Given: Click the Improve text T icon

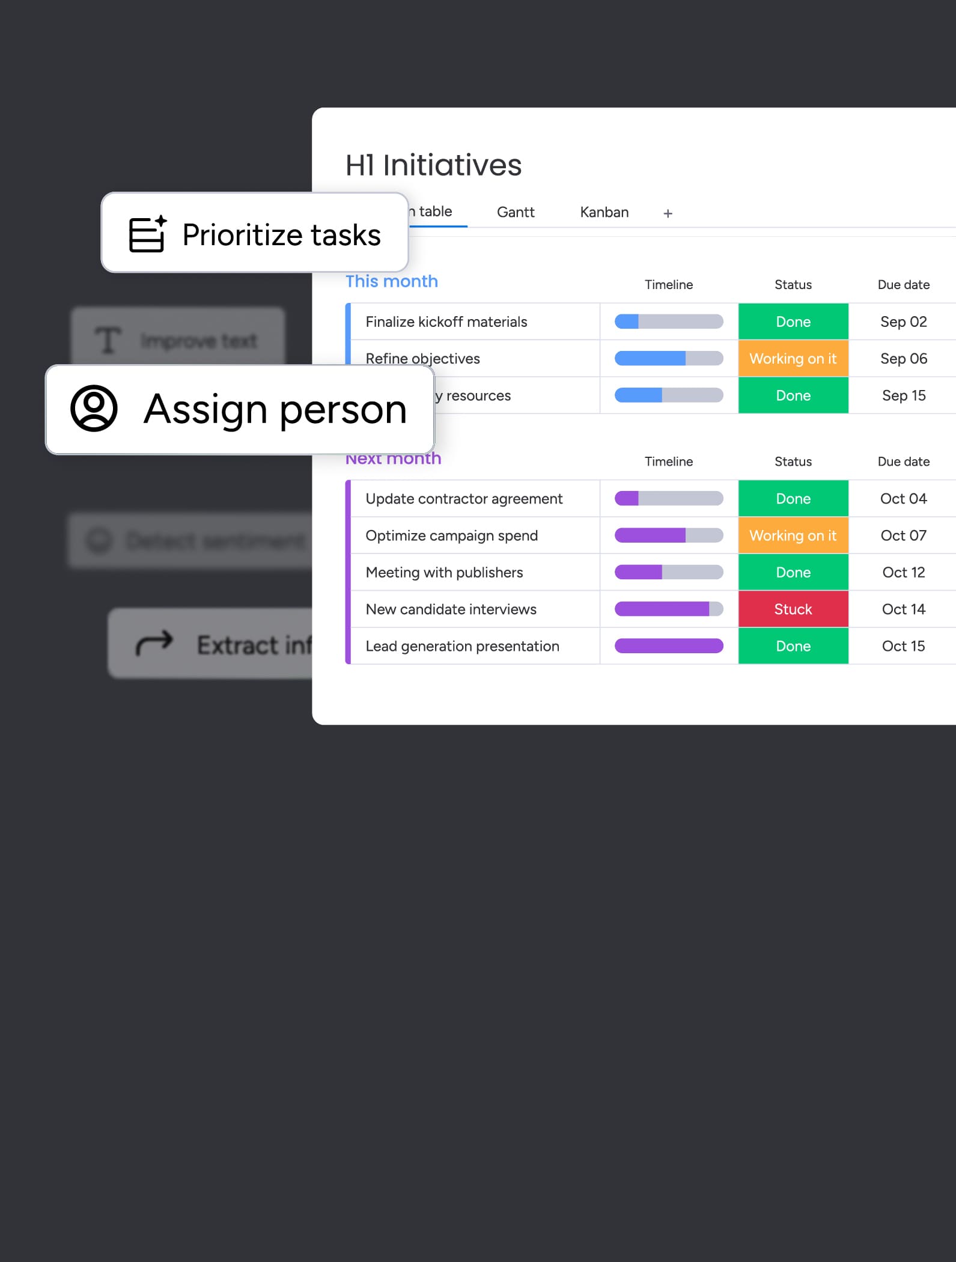Looking at the screenshot, I should click(108, 340).
